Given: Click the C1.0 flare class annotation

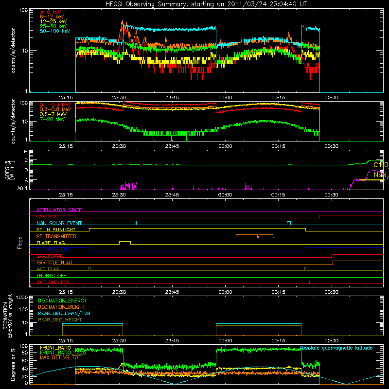Looking at the screenshot, I should click(x=381, y=165).
